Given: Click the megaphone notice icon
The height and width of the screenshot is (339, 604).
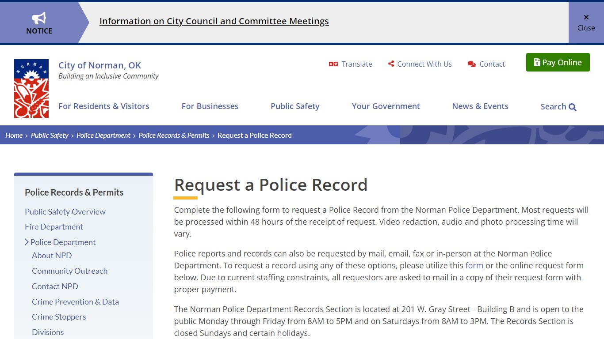Looking at the screenshot, I should coord(39,18).
